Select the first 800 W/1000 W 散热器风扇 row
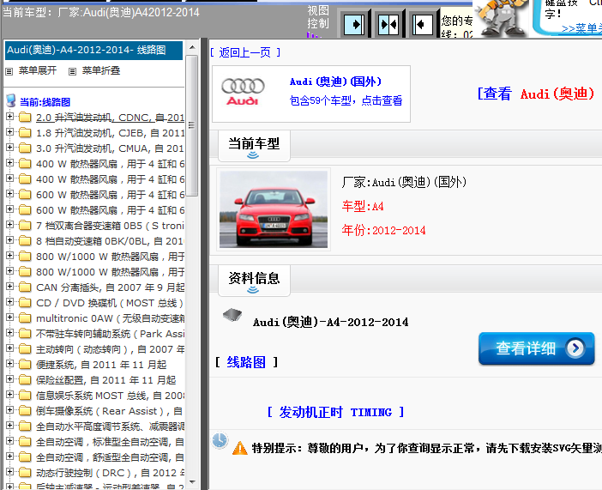The width and height of the screenshot is (602, 490). click(x=110, y=257)
